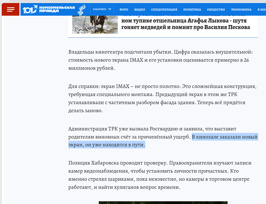Open the ВИДЕО section
The image size is (266, 204).
click(x=140, y=10)
